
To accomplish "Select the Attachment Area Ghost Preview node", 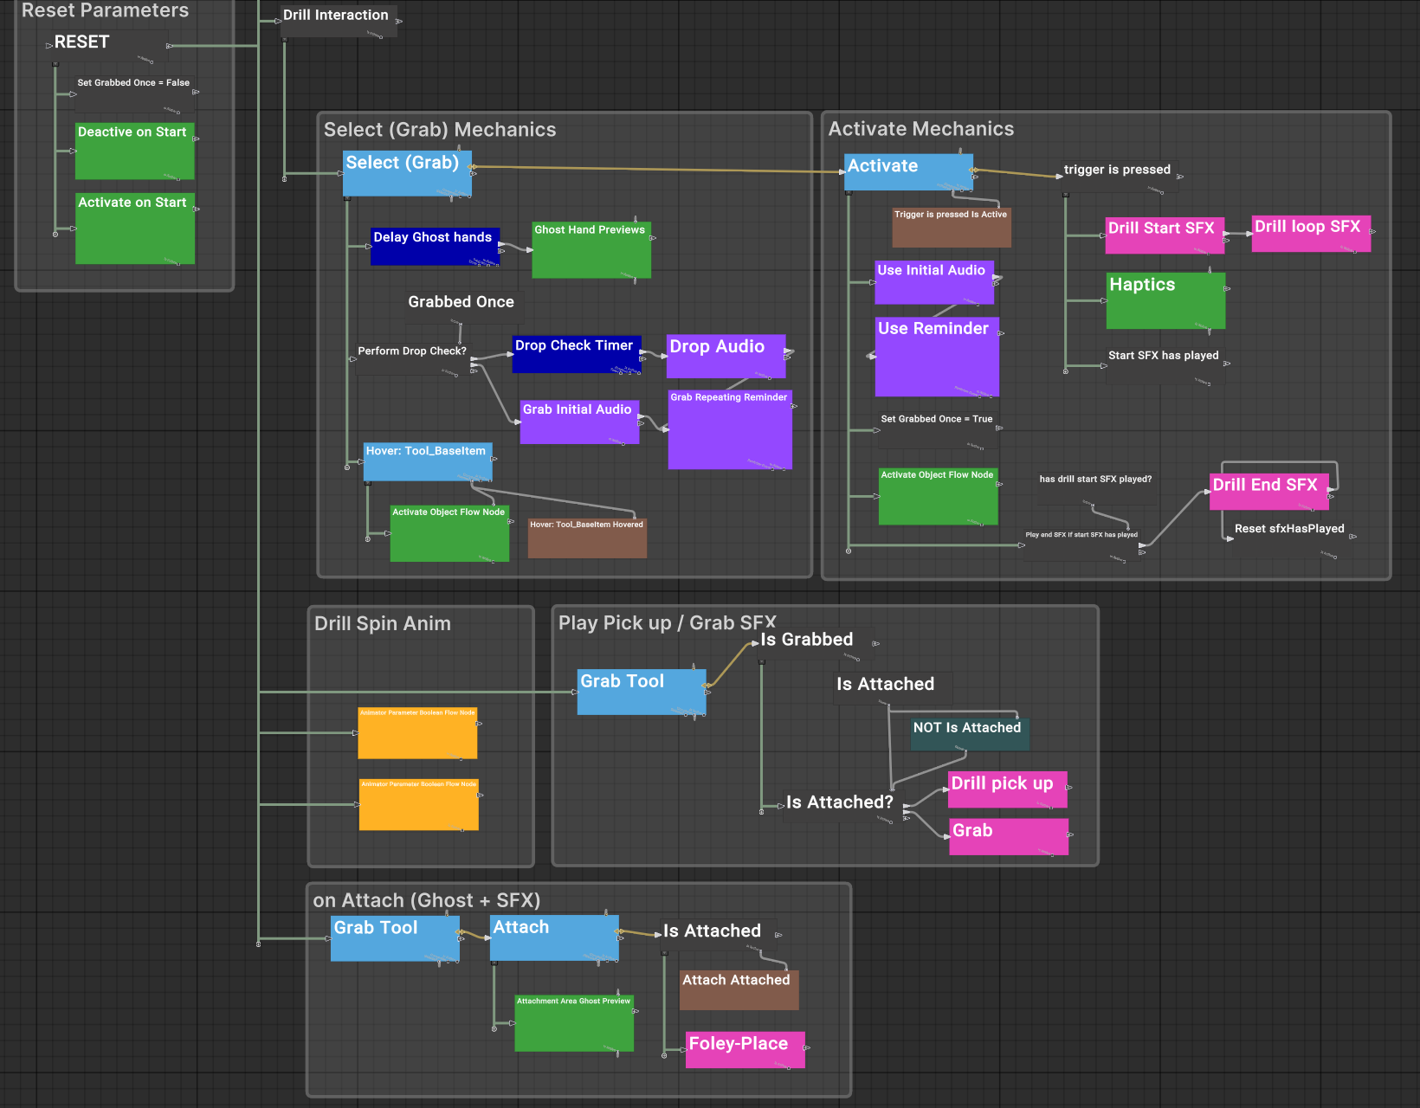I will (573, 1023).
